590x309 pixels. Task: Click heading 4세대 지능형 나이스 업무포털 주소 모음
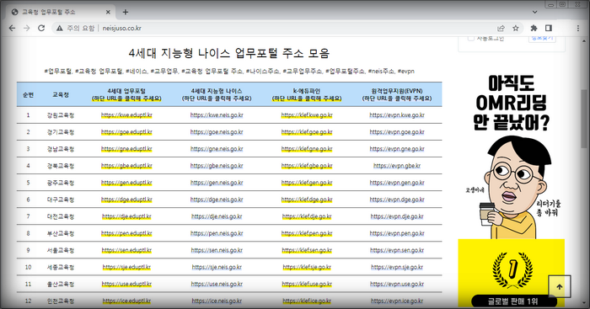(229, 53)
